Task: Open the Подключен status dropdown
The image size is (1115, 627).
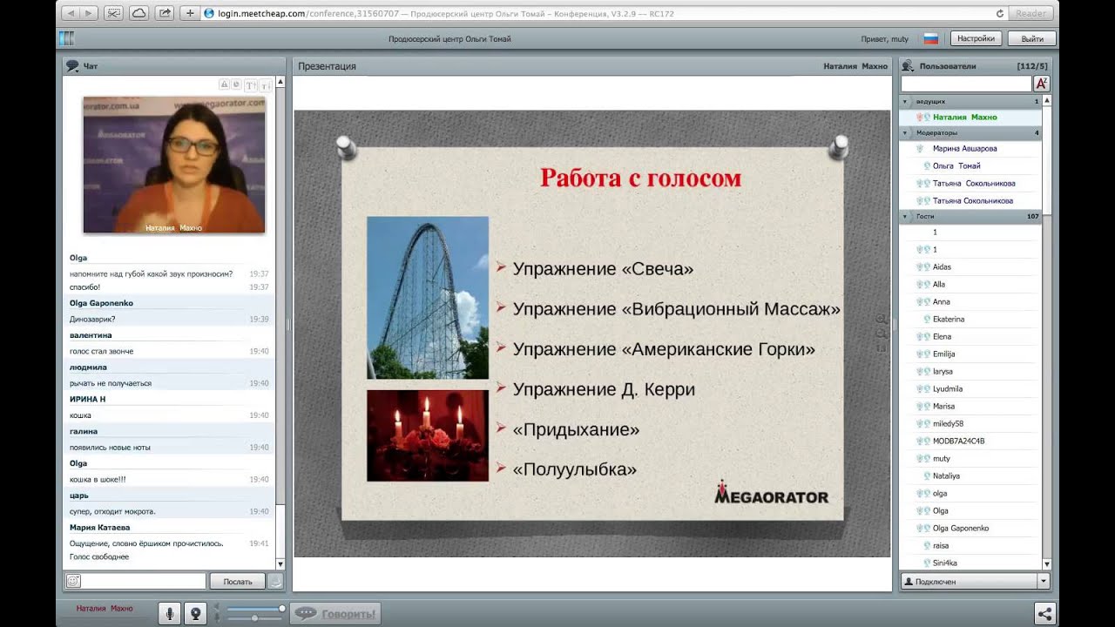Action: click(1044, 581)
